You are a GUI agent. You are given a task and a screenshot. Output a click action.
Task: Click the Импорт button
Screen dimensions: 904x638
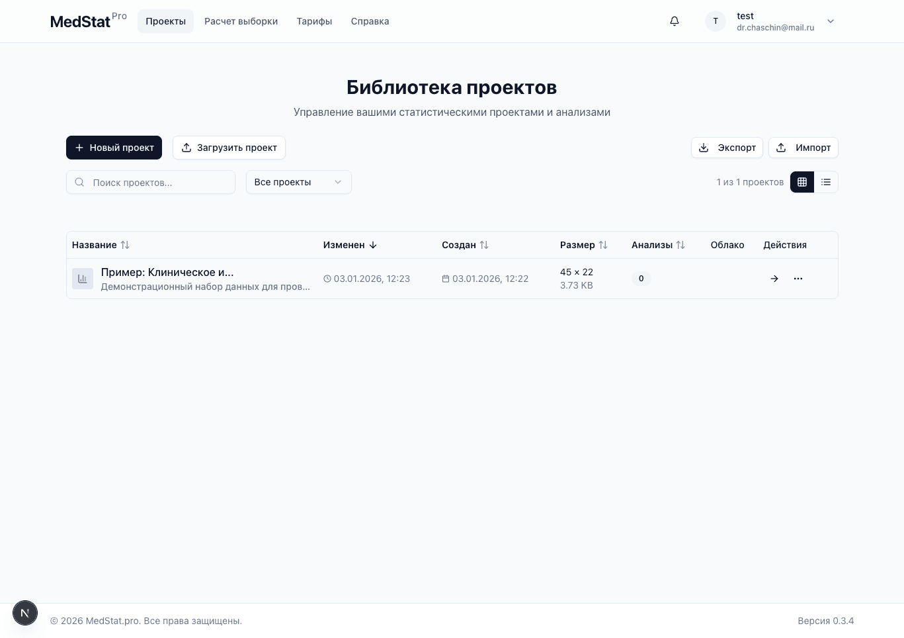[x=803, y=148]
